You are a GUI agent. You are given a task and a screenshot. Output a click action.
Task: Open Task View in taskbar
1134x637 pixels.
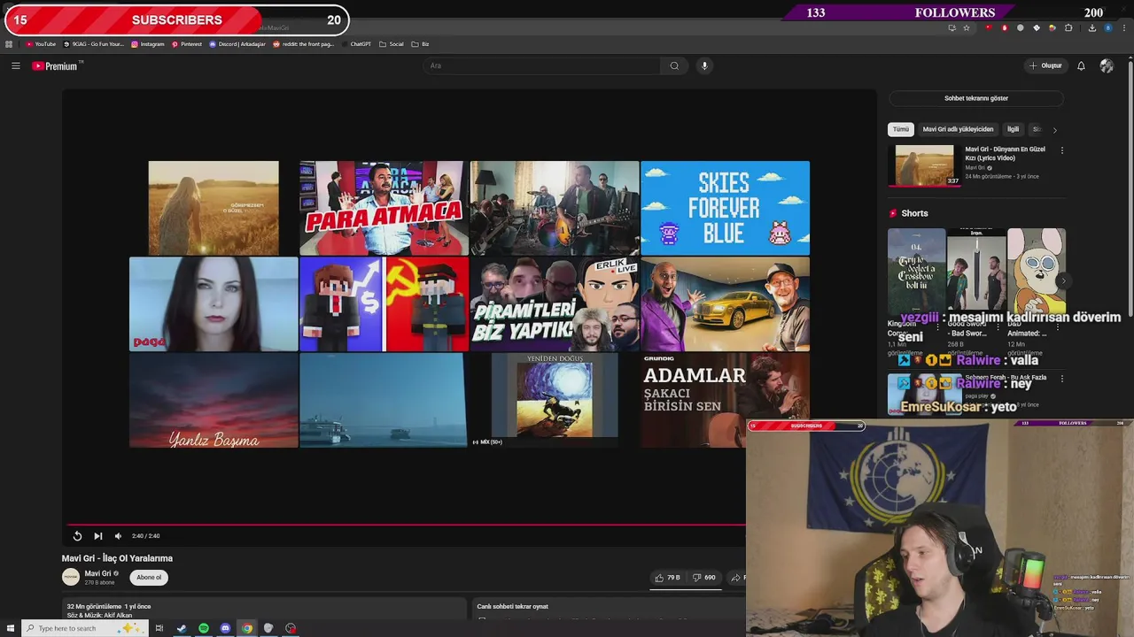click(x=159, y=628)
